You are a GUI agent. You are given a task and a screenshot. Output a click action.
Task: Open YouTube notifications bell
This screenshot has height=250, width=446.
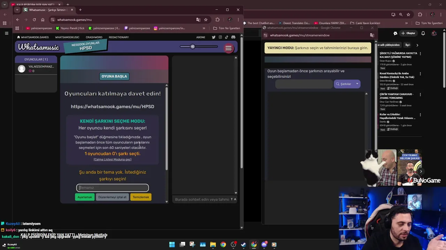[423, 33]
